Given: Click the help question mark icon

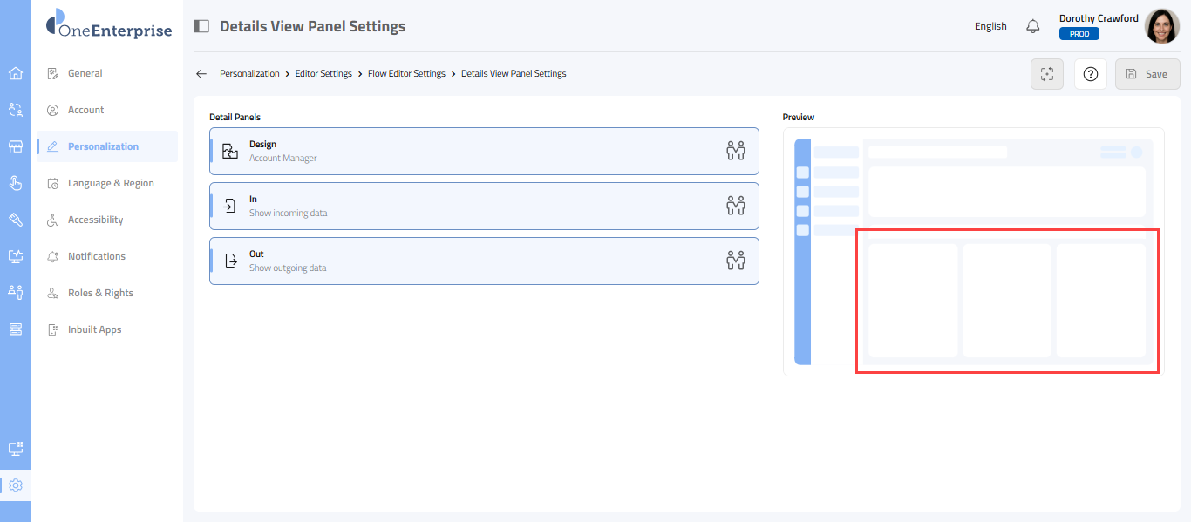Looking at the screenshot, I should 1090,74.
